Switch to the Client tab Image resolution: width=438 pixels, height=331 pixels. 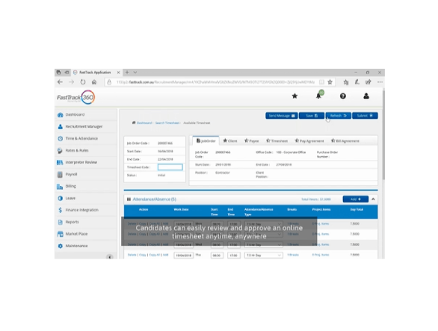pyautogui.click(x=230, y=140)
